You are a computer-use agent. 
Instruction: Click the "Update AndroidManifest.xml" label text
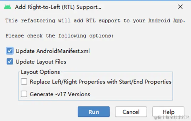[53, 51]
